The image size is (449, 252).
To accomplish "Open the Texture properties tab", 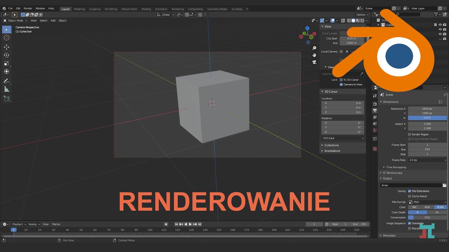I will click(375, 149).
